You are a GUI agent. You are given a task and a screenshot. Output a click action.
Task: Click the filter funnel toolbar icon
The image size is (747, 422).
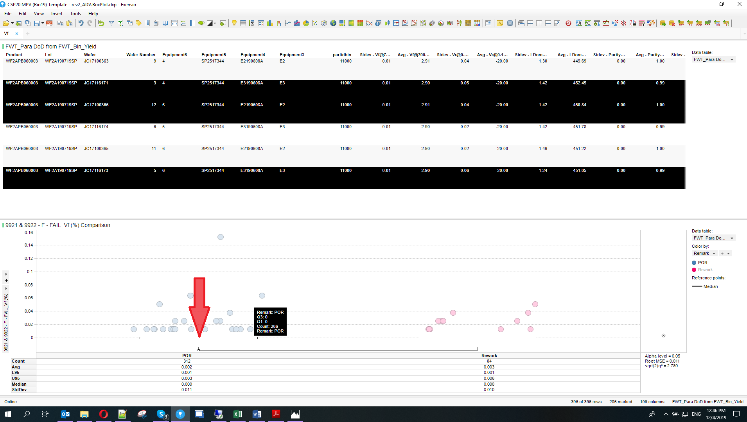111,23
